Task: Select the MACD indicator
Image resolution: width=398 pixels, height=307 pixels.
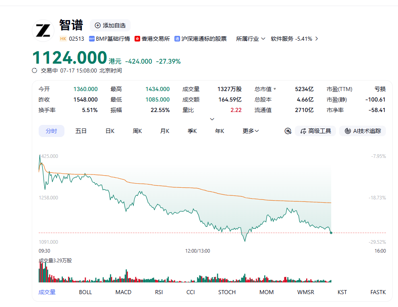Action: pyautogui.click(x=123, y=292)
